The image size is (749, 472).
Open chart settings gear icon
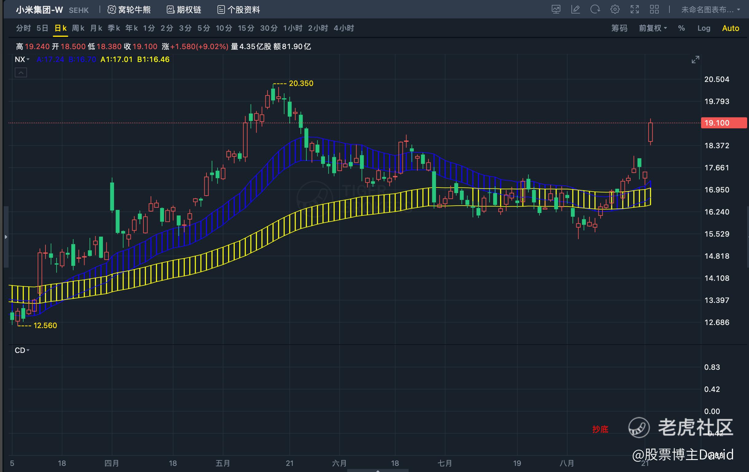pyautogui.click(x=615, y=10)
